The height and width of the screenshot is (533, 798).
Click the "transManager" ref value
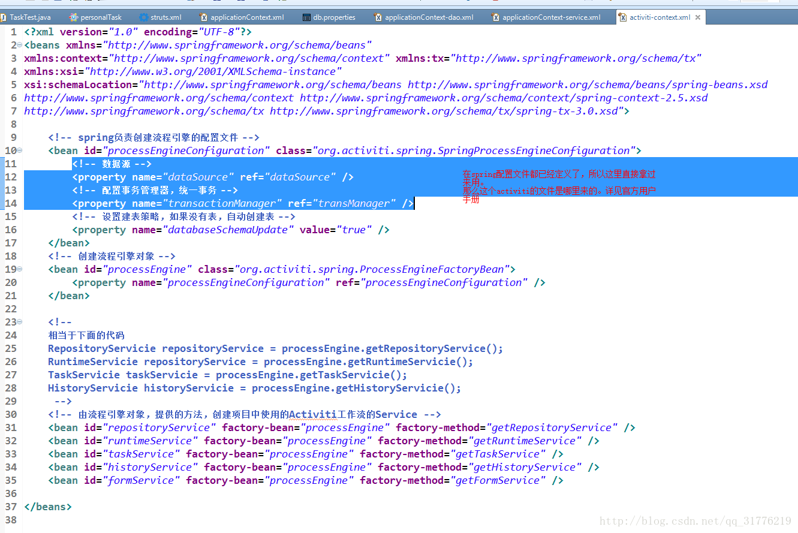coord(354,203)
